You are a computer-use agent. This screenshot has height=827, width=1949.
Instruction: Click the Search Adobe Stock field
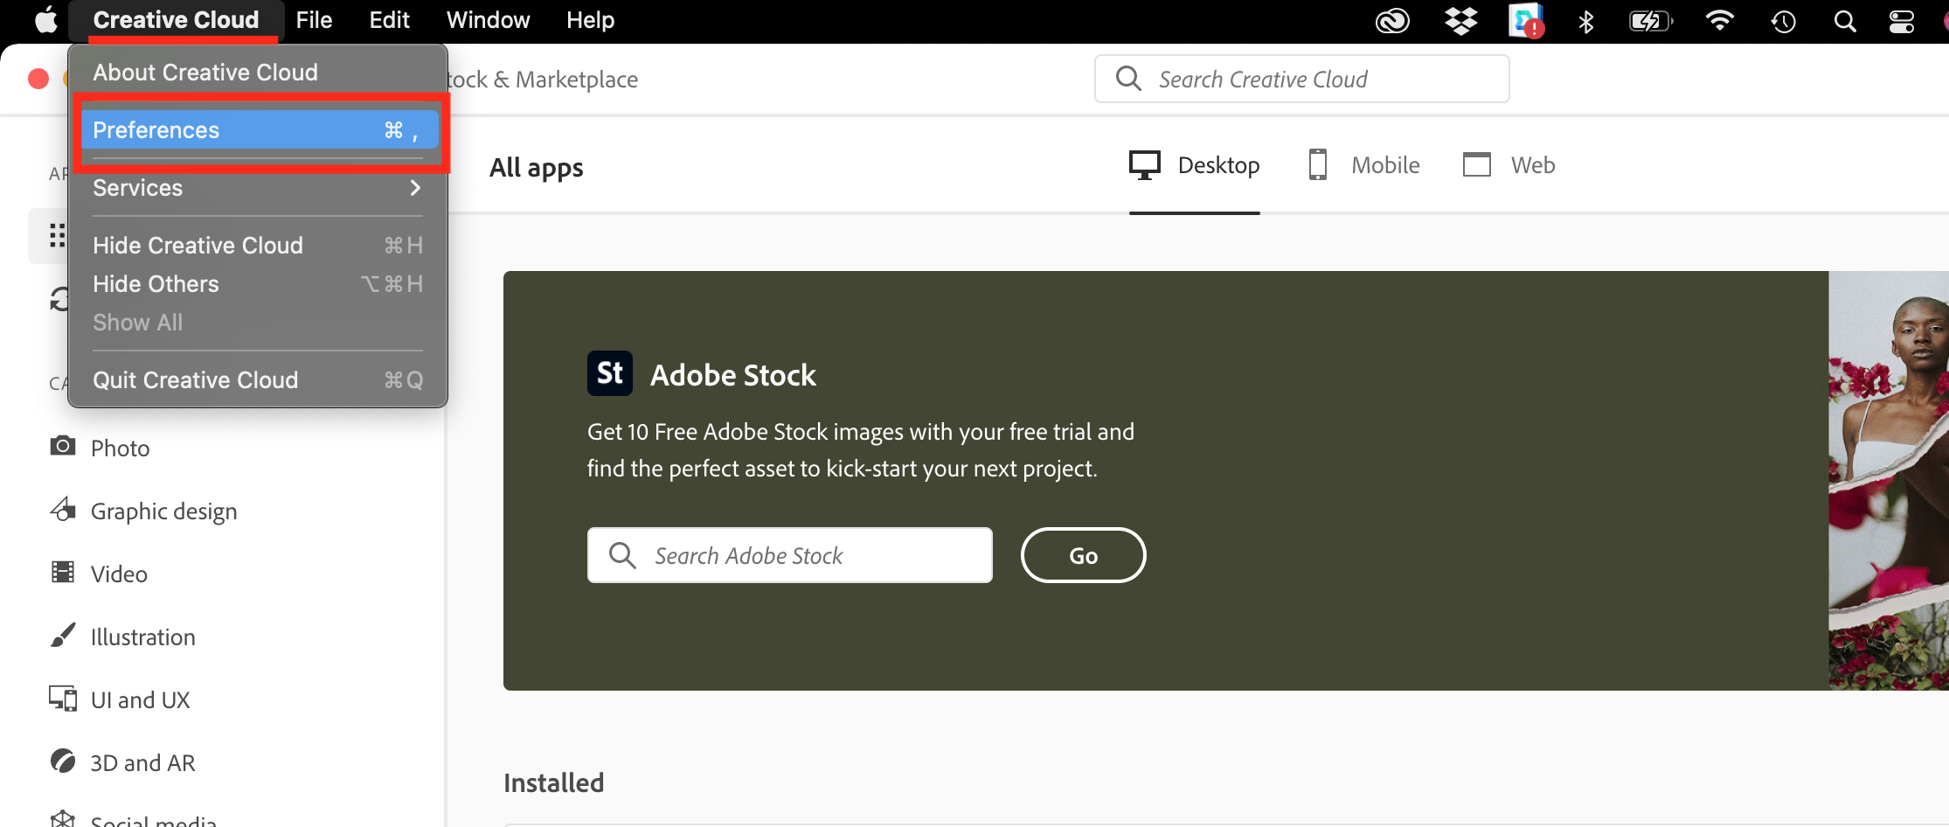click(x=790, y=555)
